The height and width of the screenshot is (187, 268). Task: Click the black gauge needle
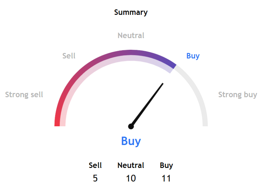[x=147, y=104]
